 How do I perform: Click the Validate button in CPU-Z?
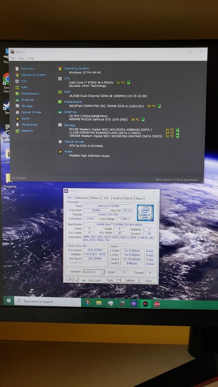tap(130, 281)
